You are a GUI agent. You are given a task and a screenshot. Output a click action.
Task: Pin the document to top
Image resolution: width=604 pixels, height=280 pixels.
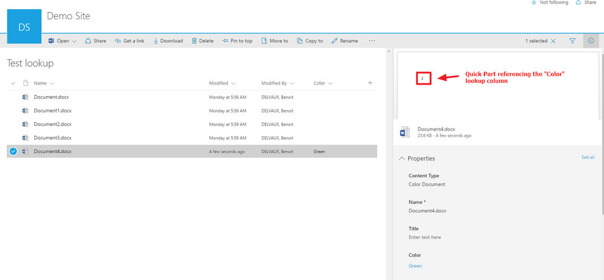coord(237,41)
